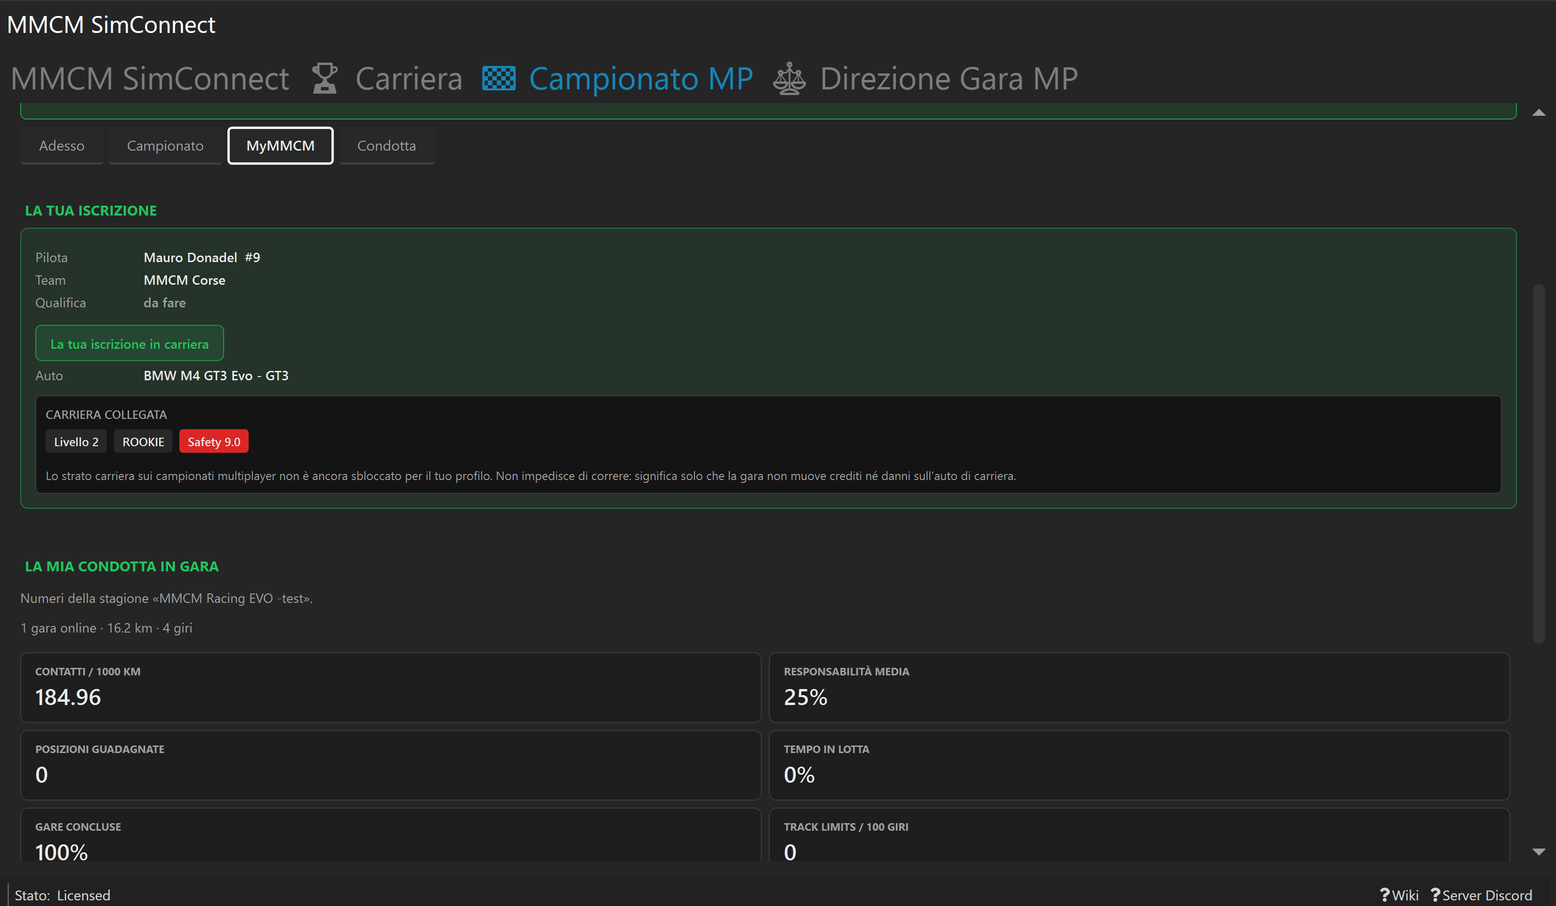Click the scroll up arrow icon
This screenshot has height=906, width=1556.
pyautogui.click(x=1539, y=113)
